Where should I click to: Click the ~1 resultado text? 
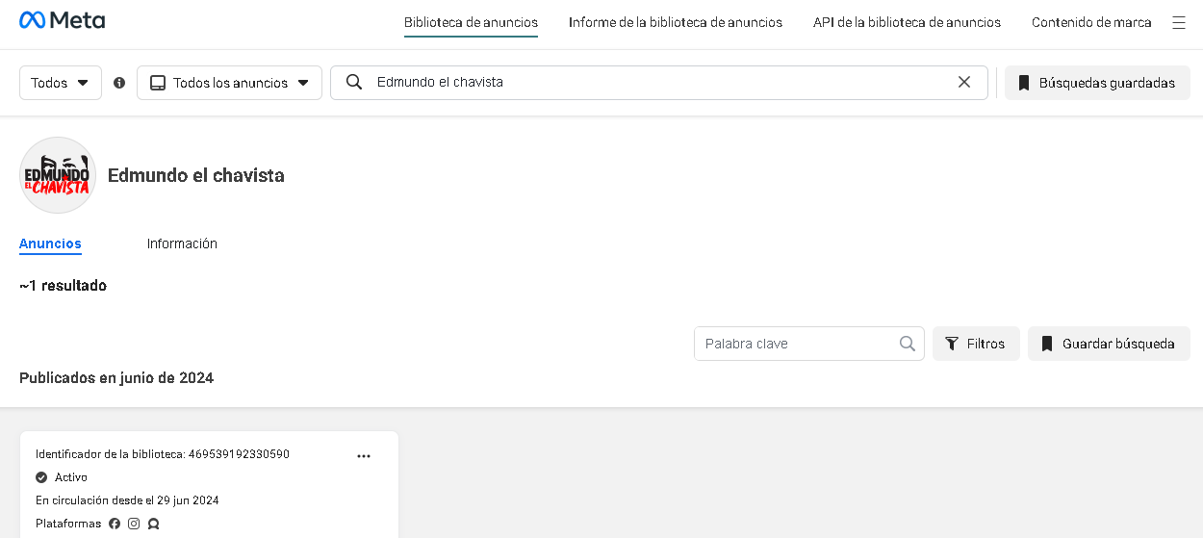63,286
